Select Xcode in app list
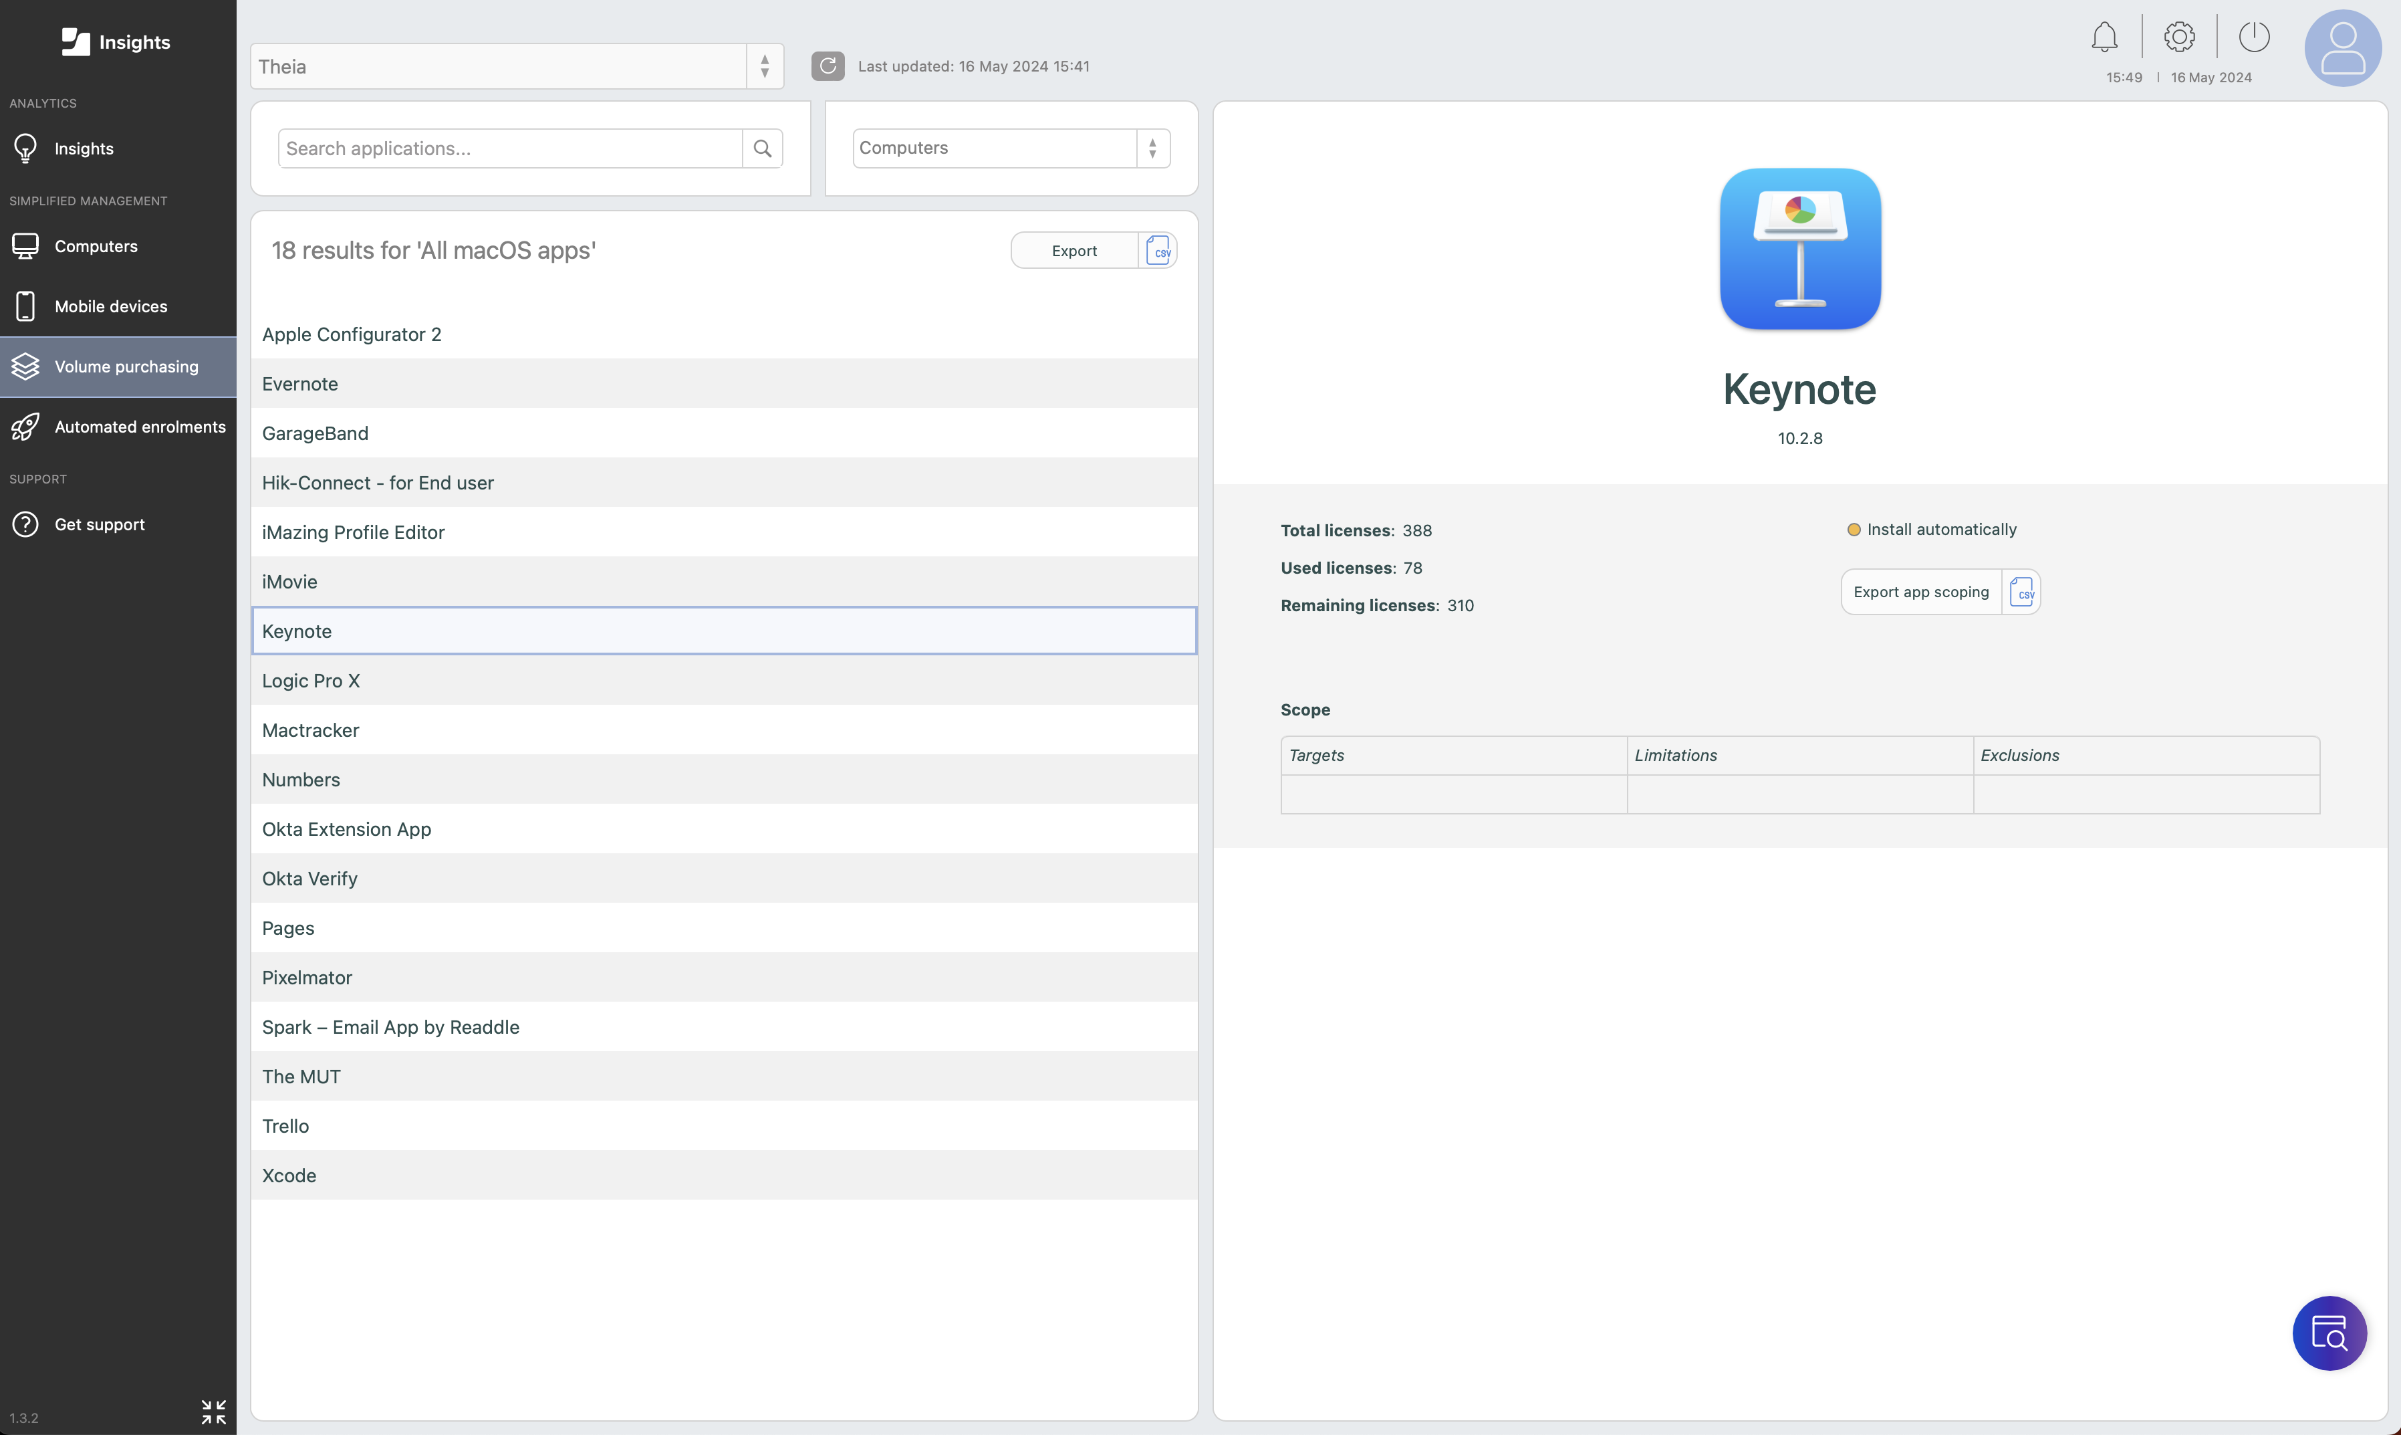2401x1435 pixels. pos(724,1175)
